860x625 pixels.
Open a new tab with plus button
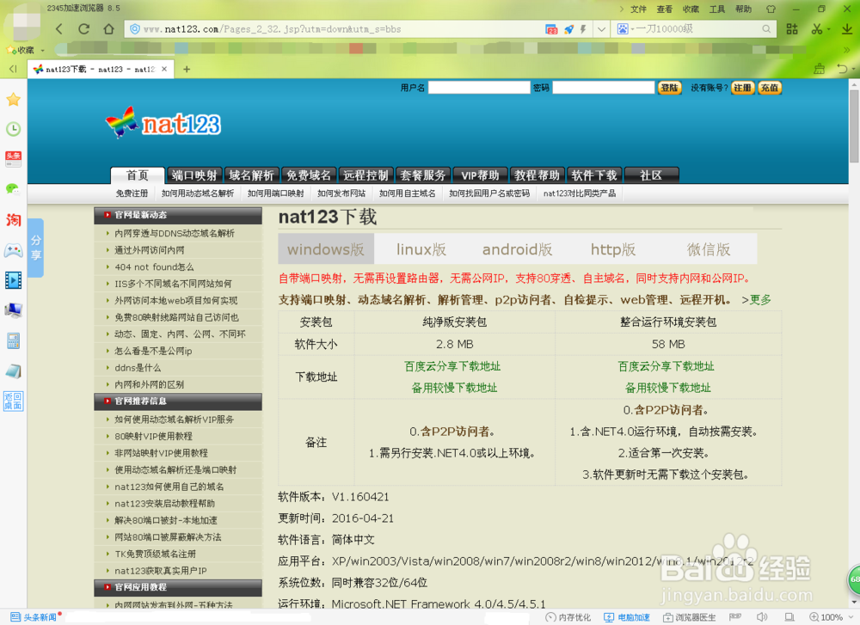click(x=187, y=69)
